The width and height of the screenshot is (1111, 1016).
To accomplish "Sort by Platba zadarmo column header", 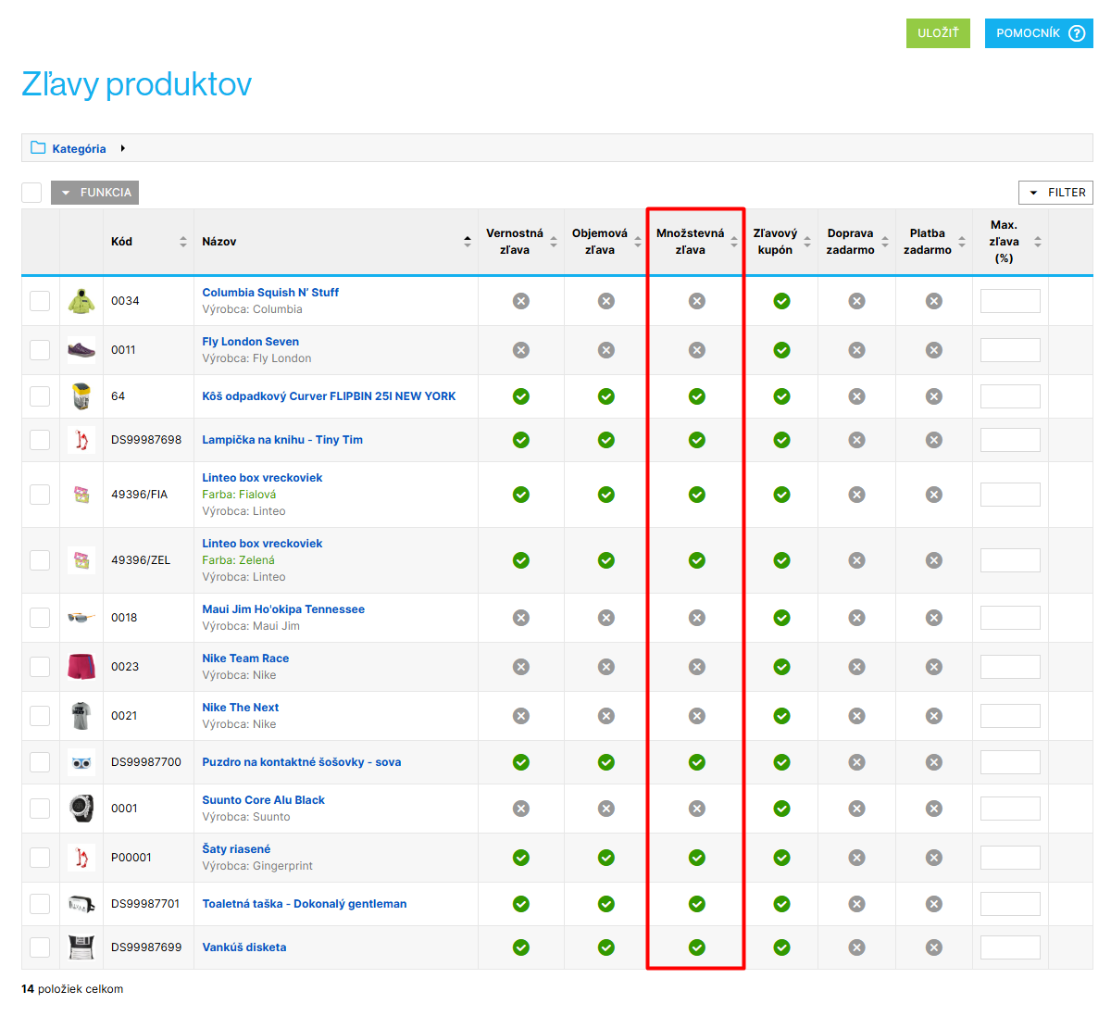I will coord(962,242).
